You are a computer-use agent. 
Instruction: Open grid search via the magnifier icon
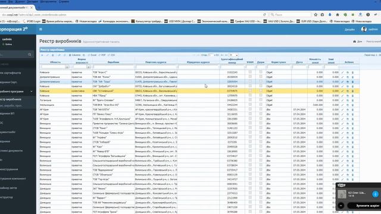click(x=59, y=55)
